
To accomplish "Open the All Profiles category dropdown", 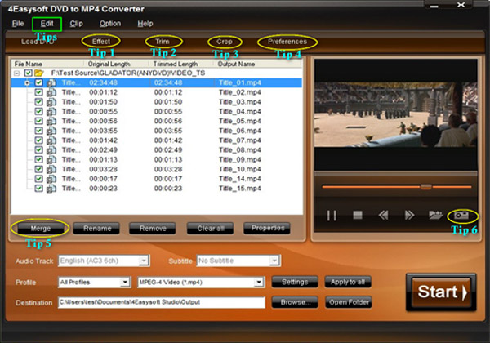I will (125, 282).
